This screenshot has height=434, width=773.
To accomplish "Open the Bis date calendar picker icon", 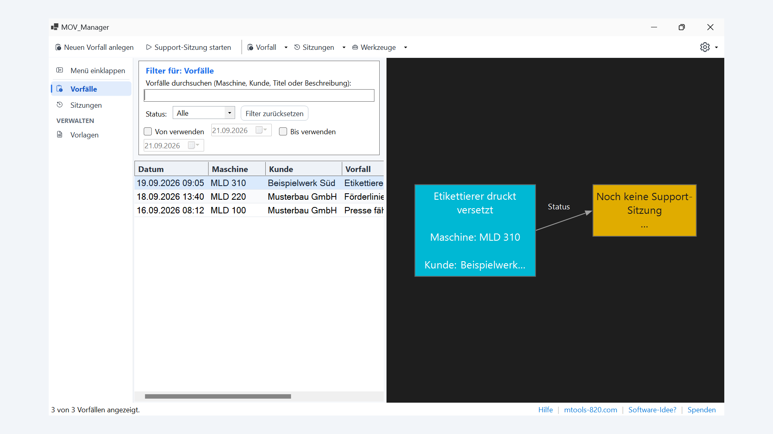I will pos(194,145).
